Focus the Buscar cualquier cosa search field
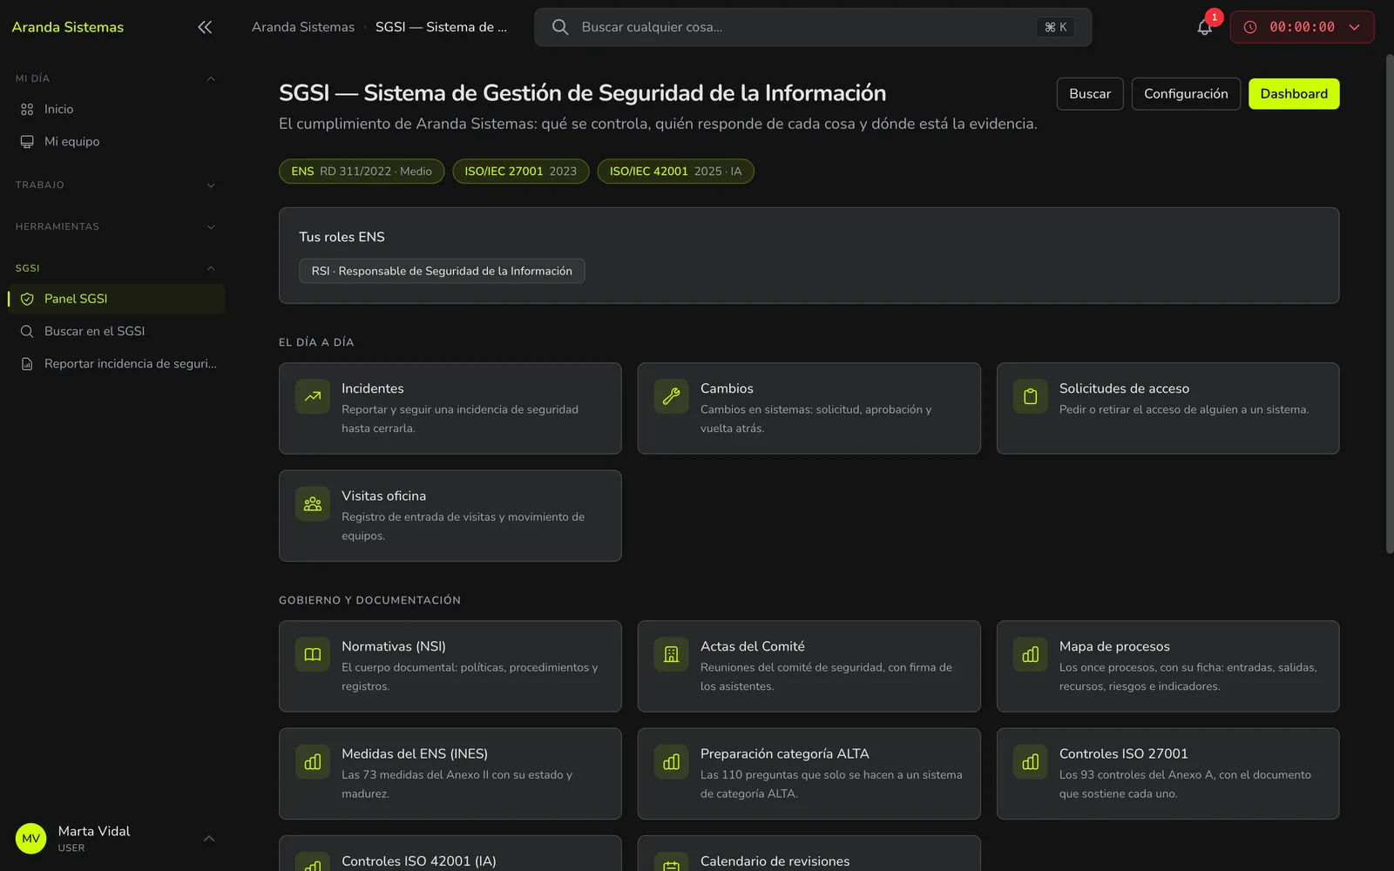Screen dimensions: 1394x871 tap(813, 27)
